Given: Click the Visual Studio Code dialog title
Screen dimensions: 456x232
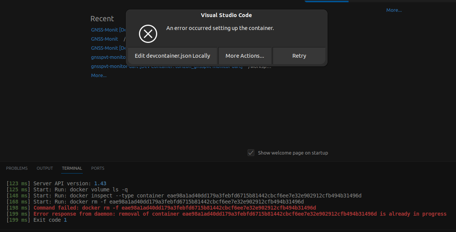Looking at the screenshot, I should (x=226, y=15).
